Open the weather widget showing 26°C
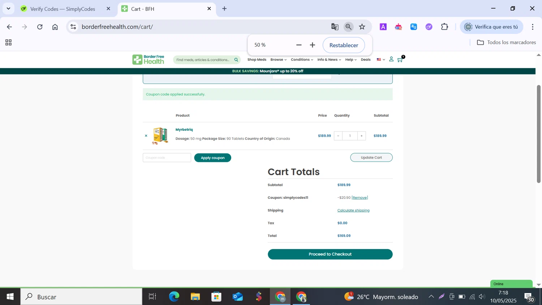The width and height of the screenshot is (542, 305). tap(382, 297)
